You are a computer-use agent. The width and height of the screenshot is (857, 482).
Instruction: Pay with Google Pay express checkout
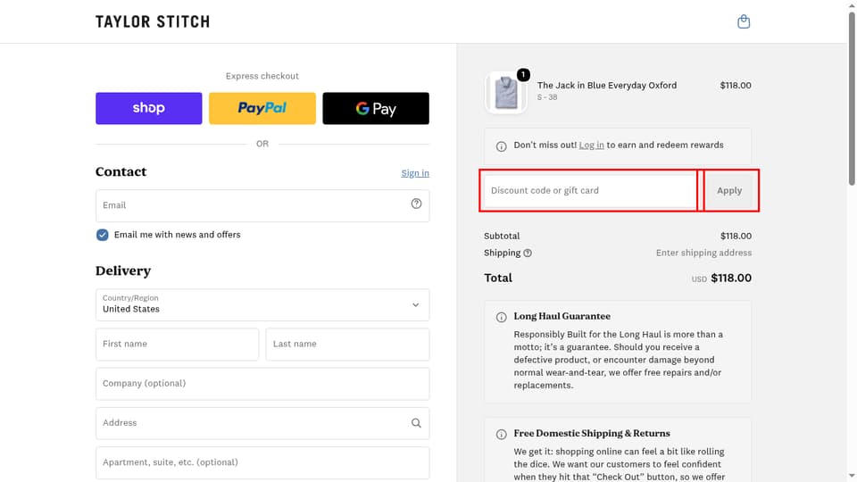[376, 108]
